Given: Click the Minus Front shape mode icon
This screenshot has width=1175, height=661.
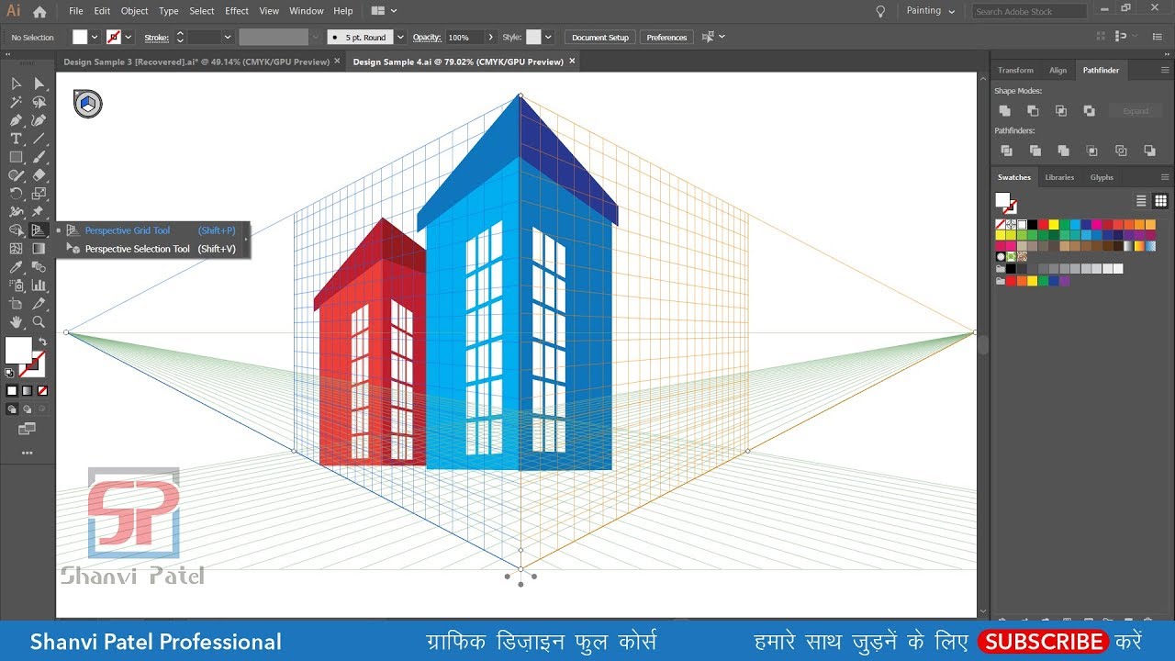Looking at the screenshot, I should pos(1033,110).
